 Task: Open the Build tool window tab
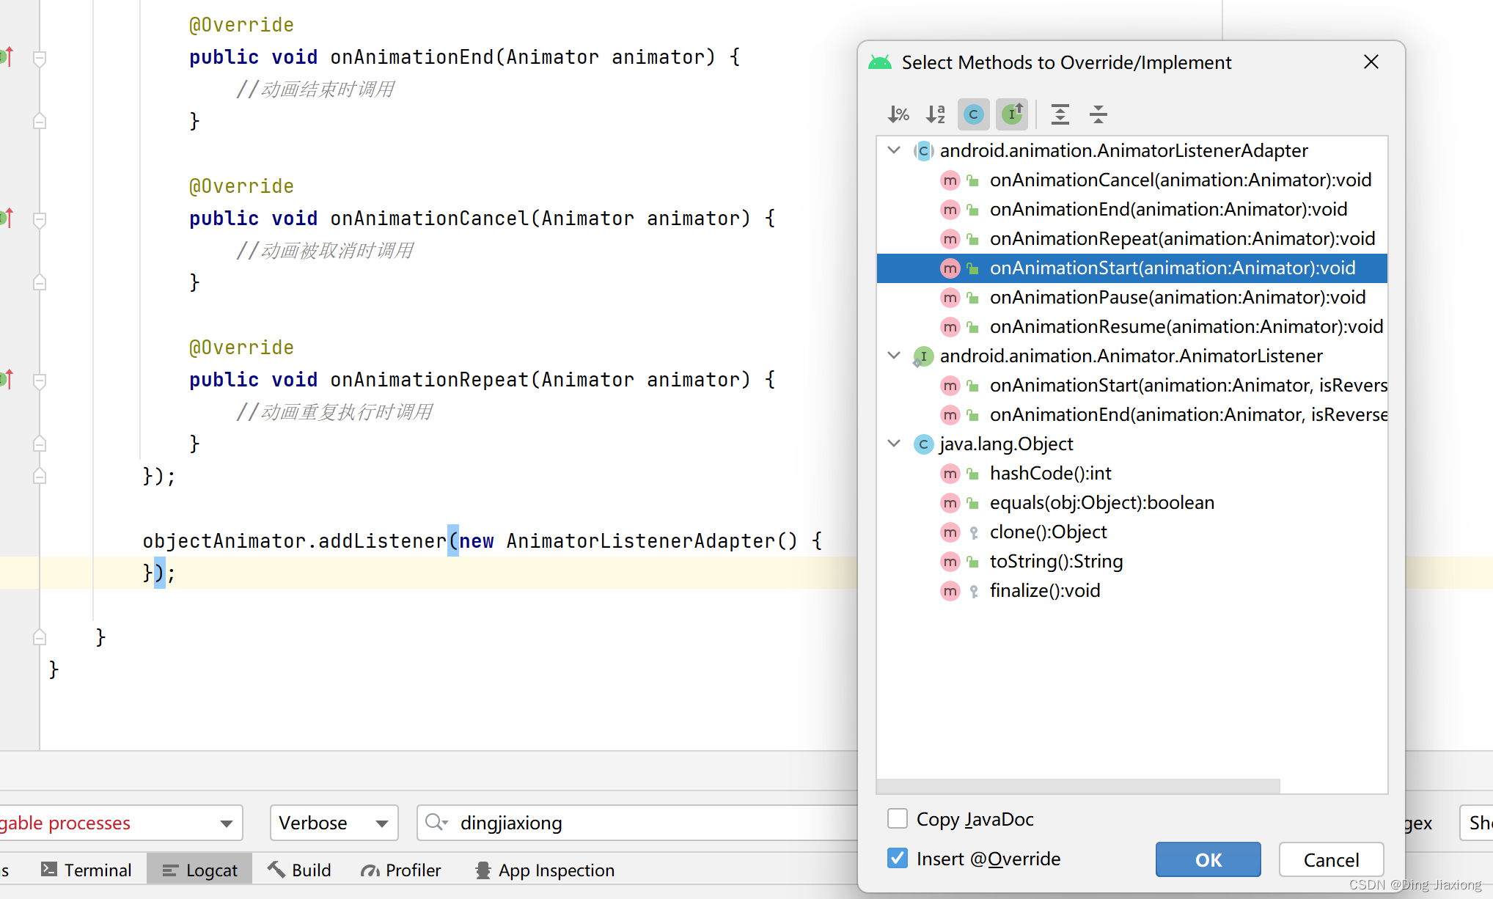(299, 870)
